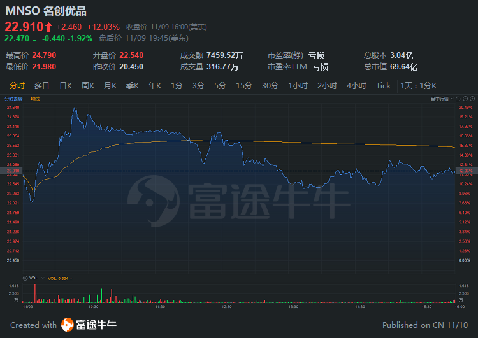Select the 1小时 interval tab

pyautogui.click(x=298, y=86)
